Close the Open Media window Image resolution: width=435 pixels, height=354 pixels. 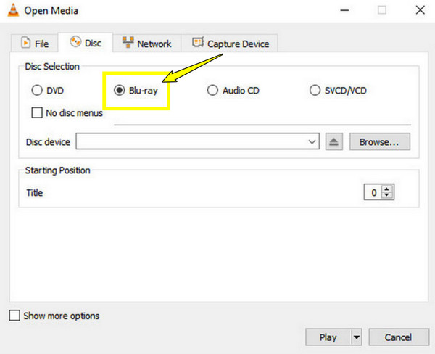click(x=420, y=10)
